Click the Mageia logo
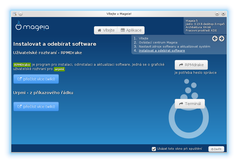This screenshot has height=164, width=238. point(32,26)
